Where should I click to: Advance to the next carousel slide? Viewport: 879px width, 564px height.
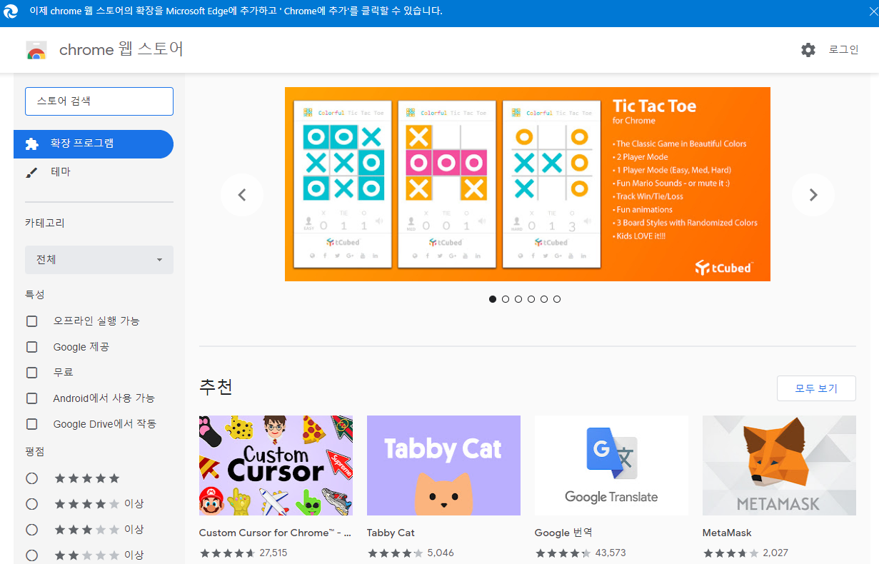click(x=813, y=195)
